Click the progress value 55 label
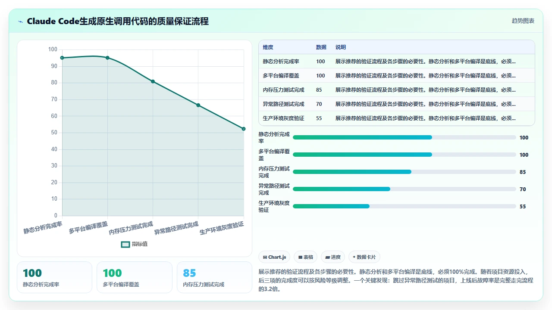 point(523,207)
